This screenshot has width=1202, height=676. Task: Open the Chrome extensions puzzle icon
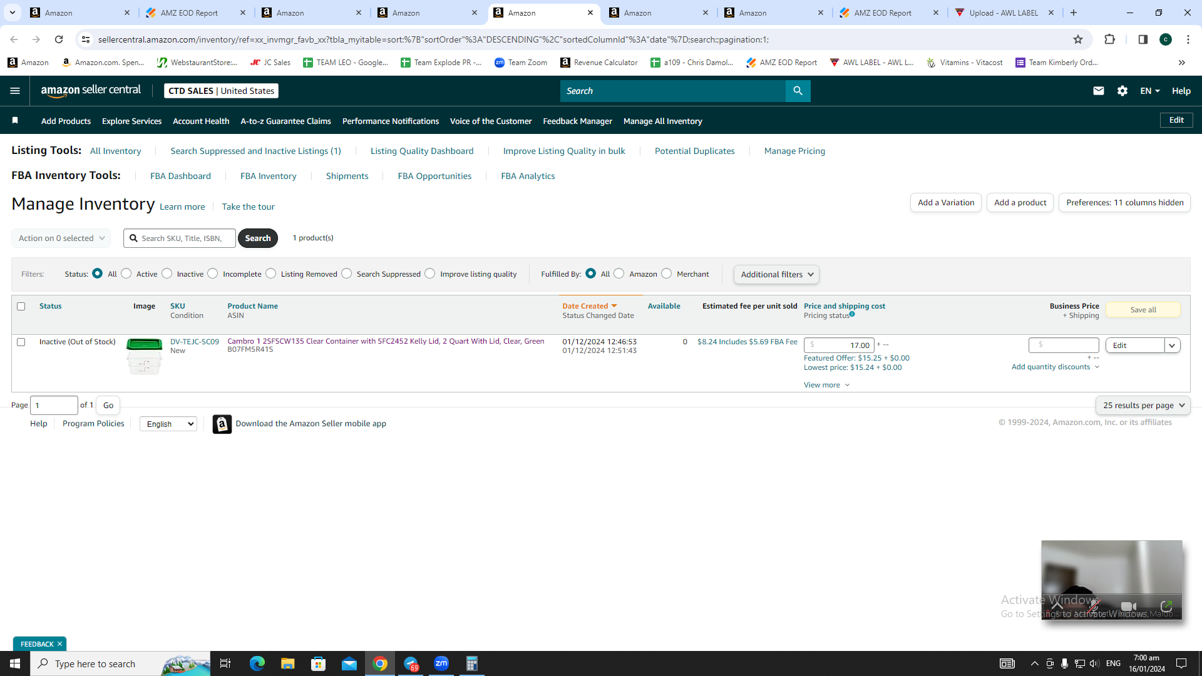click(1109, 39)
